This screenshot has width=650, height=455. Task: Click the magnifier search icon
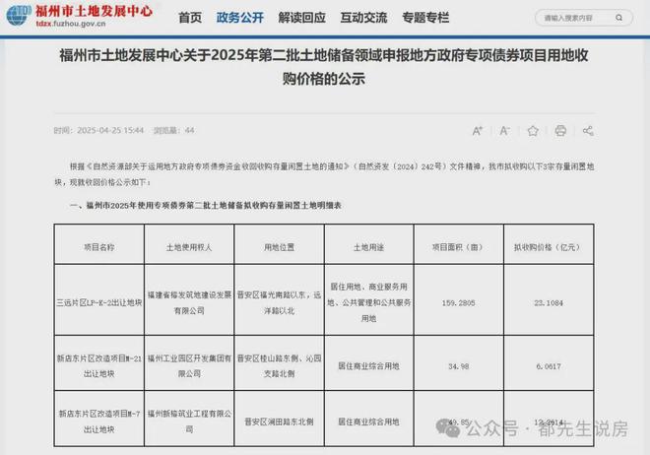point(618,18)
